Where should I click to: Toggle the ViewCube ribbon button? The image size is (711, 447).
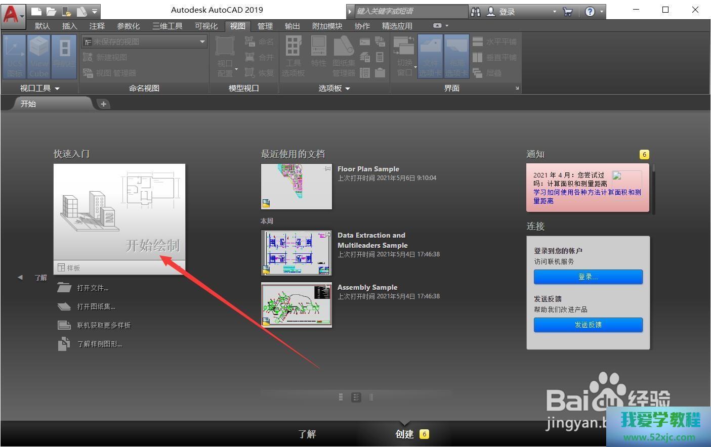(39, 57)
